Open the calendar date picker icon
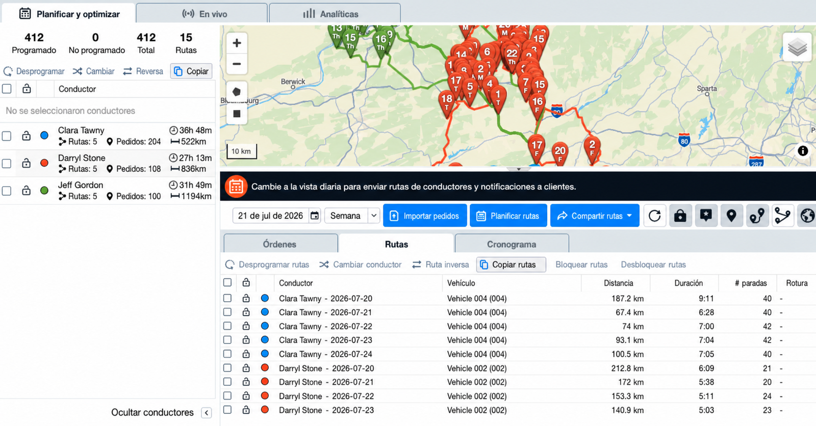816x426 pixels. tap(315, 216)
